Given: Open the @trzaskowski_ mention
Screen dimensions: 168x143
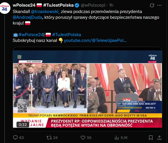Looking at the screenshot, I should click(45, 12).
